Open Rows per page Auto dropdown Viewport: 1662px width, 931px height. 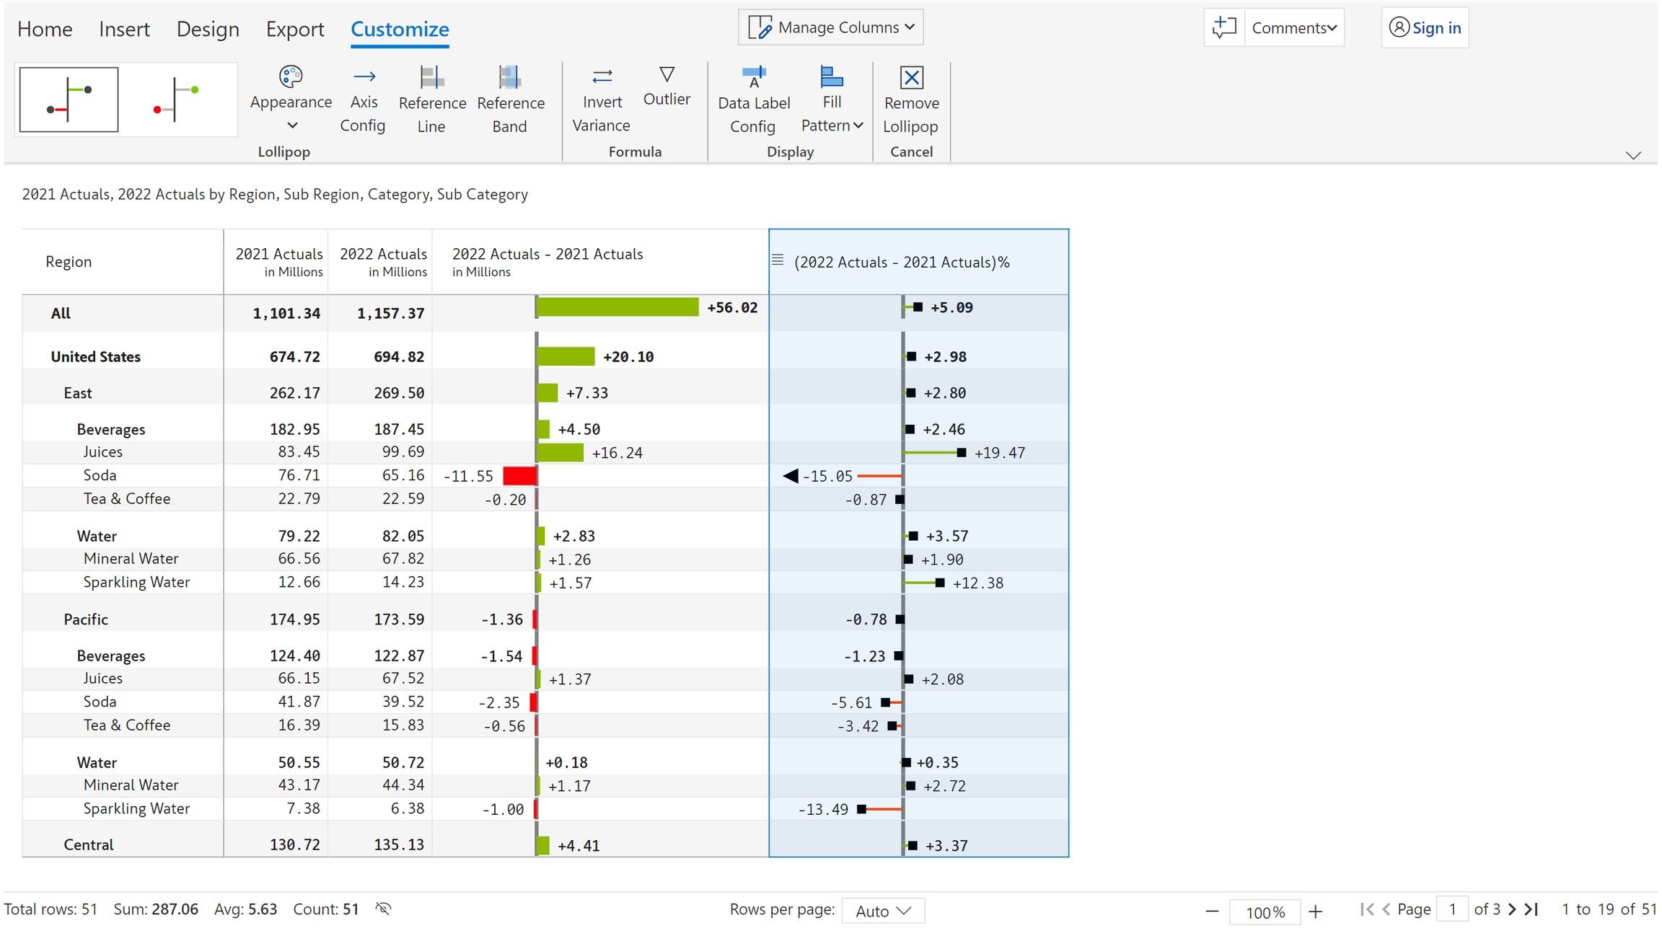pyautogui.click(x=883, y=911)
